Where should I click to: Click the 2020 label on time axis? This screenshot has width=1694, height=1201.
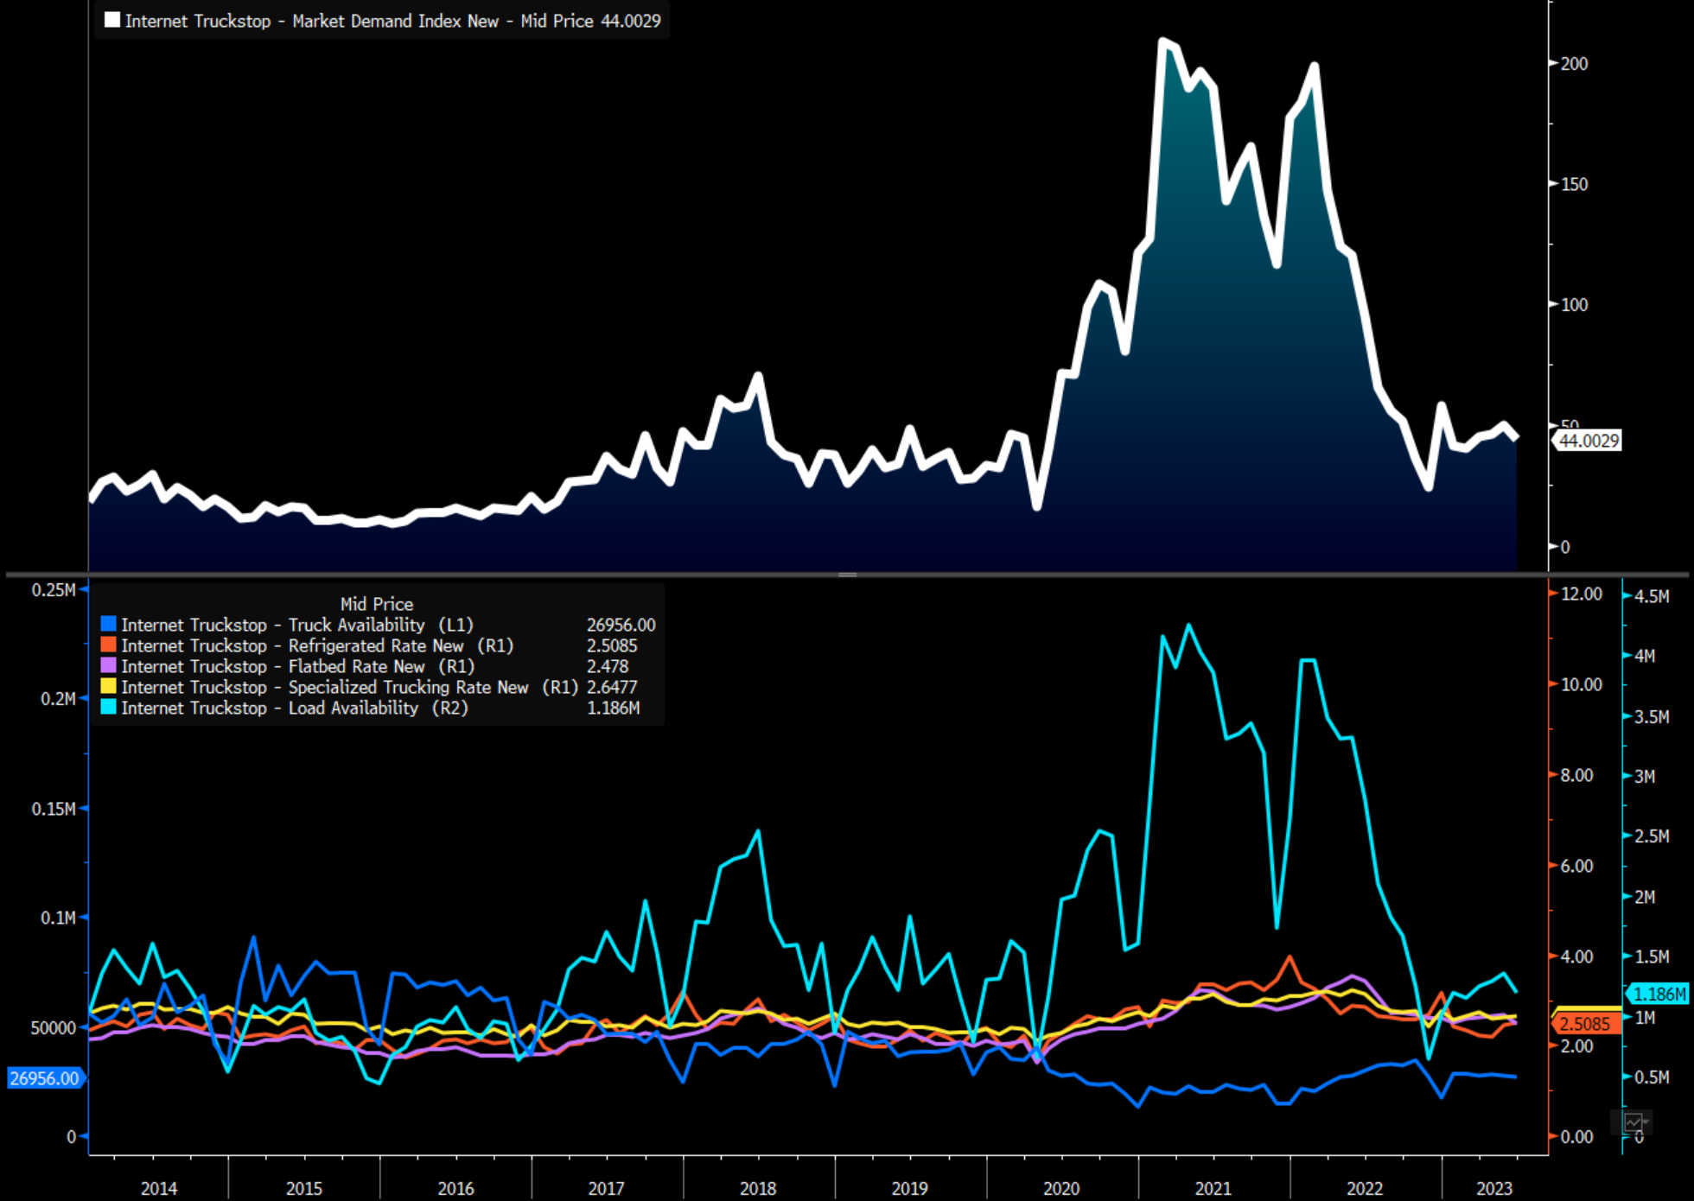point(1061,1188)
